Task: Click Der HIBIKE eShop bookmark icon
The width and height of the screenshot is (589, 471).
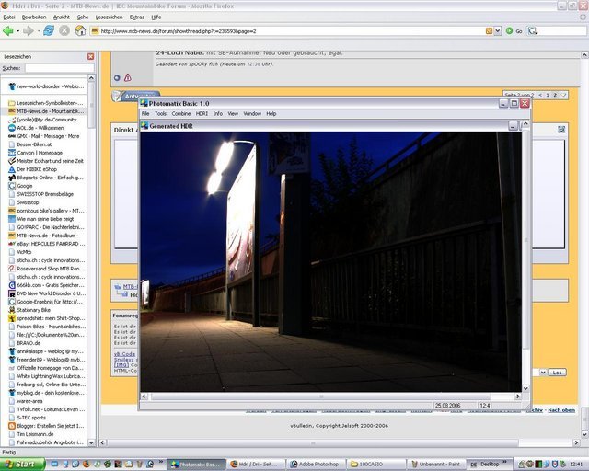Action: [12, 169]
